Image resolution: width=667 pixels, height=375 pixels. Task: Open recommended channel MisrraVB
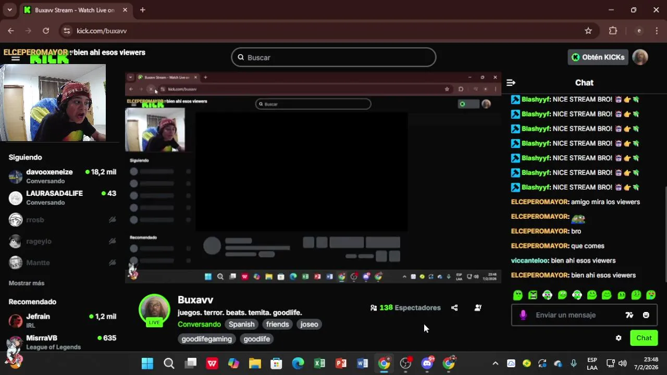coord(63,342)
